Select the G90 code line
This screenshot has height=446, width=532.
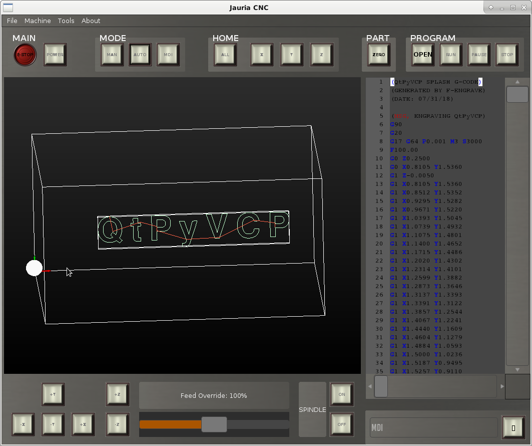pos(396,124)
